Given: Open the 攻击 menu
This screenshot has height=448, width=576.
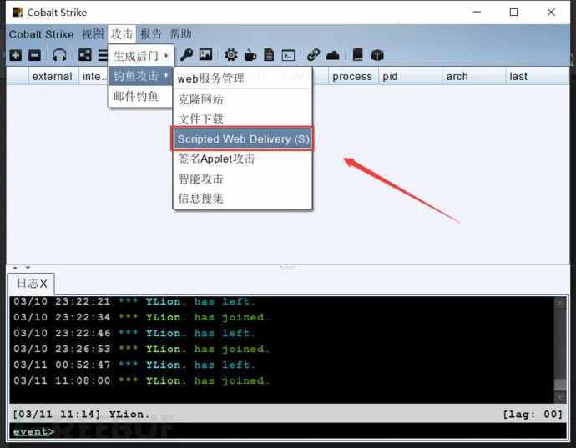Looking at the screenshot, I should tap(122, 34).
